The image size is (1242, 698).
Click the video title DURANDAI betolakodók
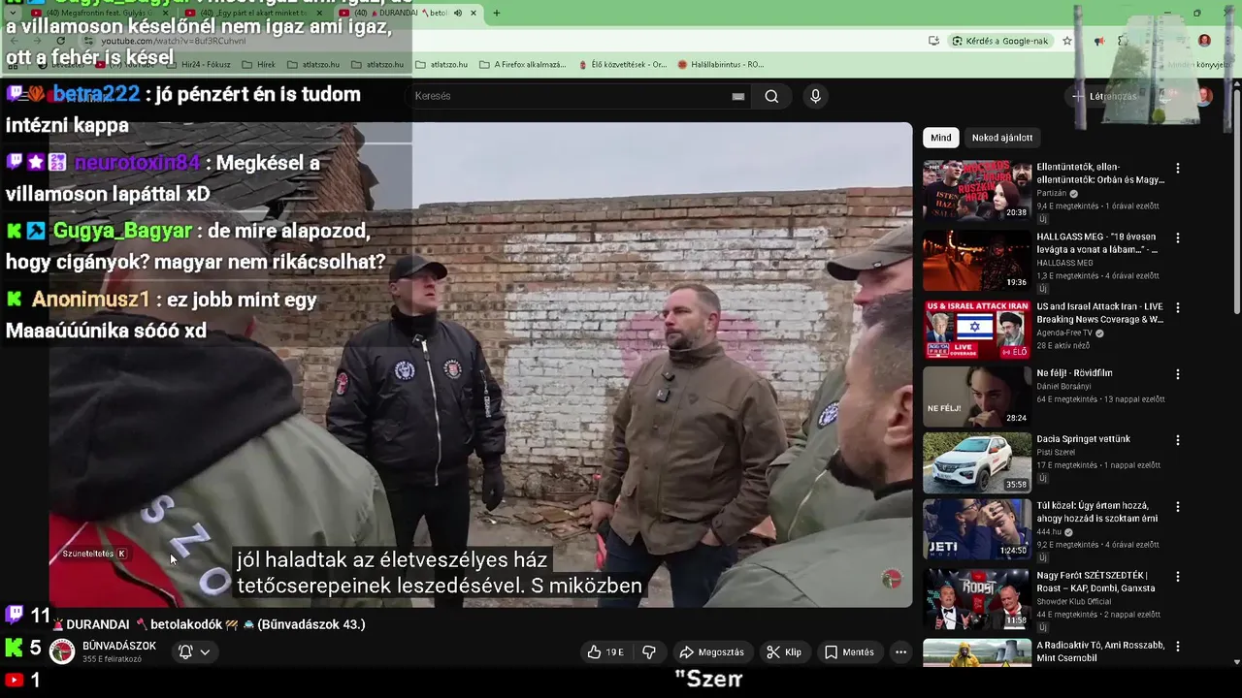coord(209,624)
